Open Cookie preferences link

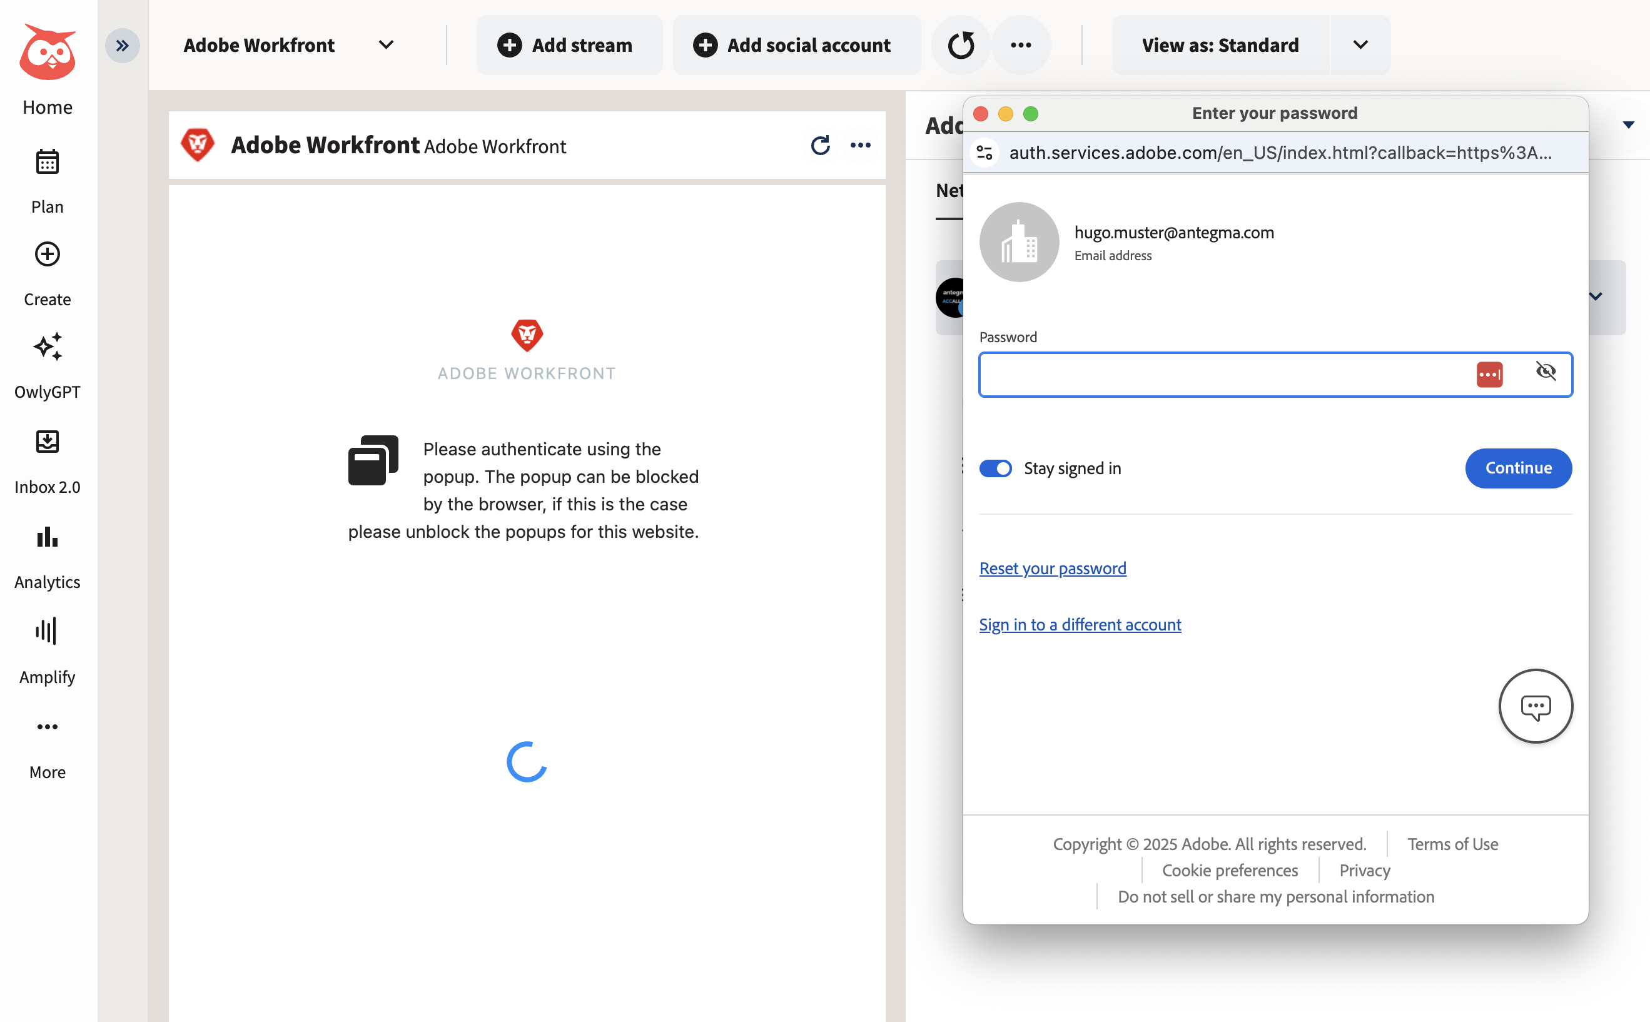[x=1230, y=871]
